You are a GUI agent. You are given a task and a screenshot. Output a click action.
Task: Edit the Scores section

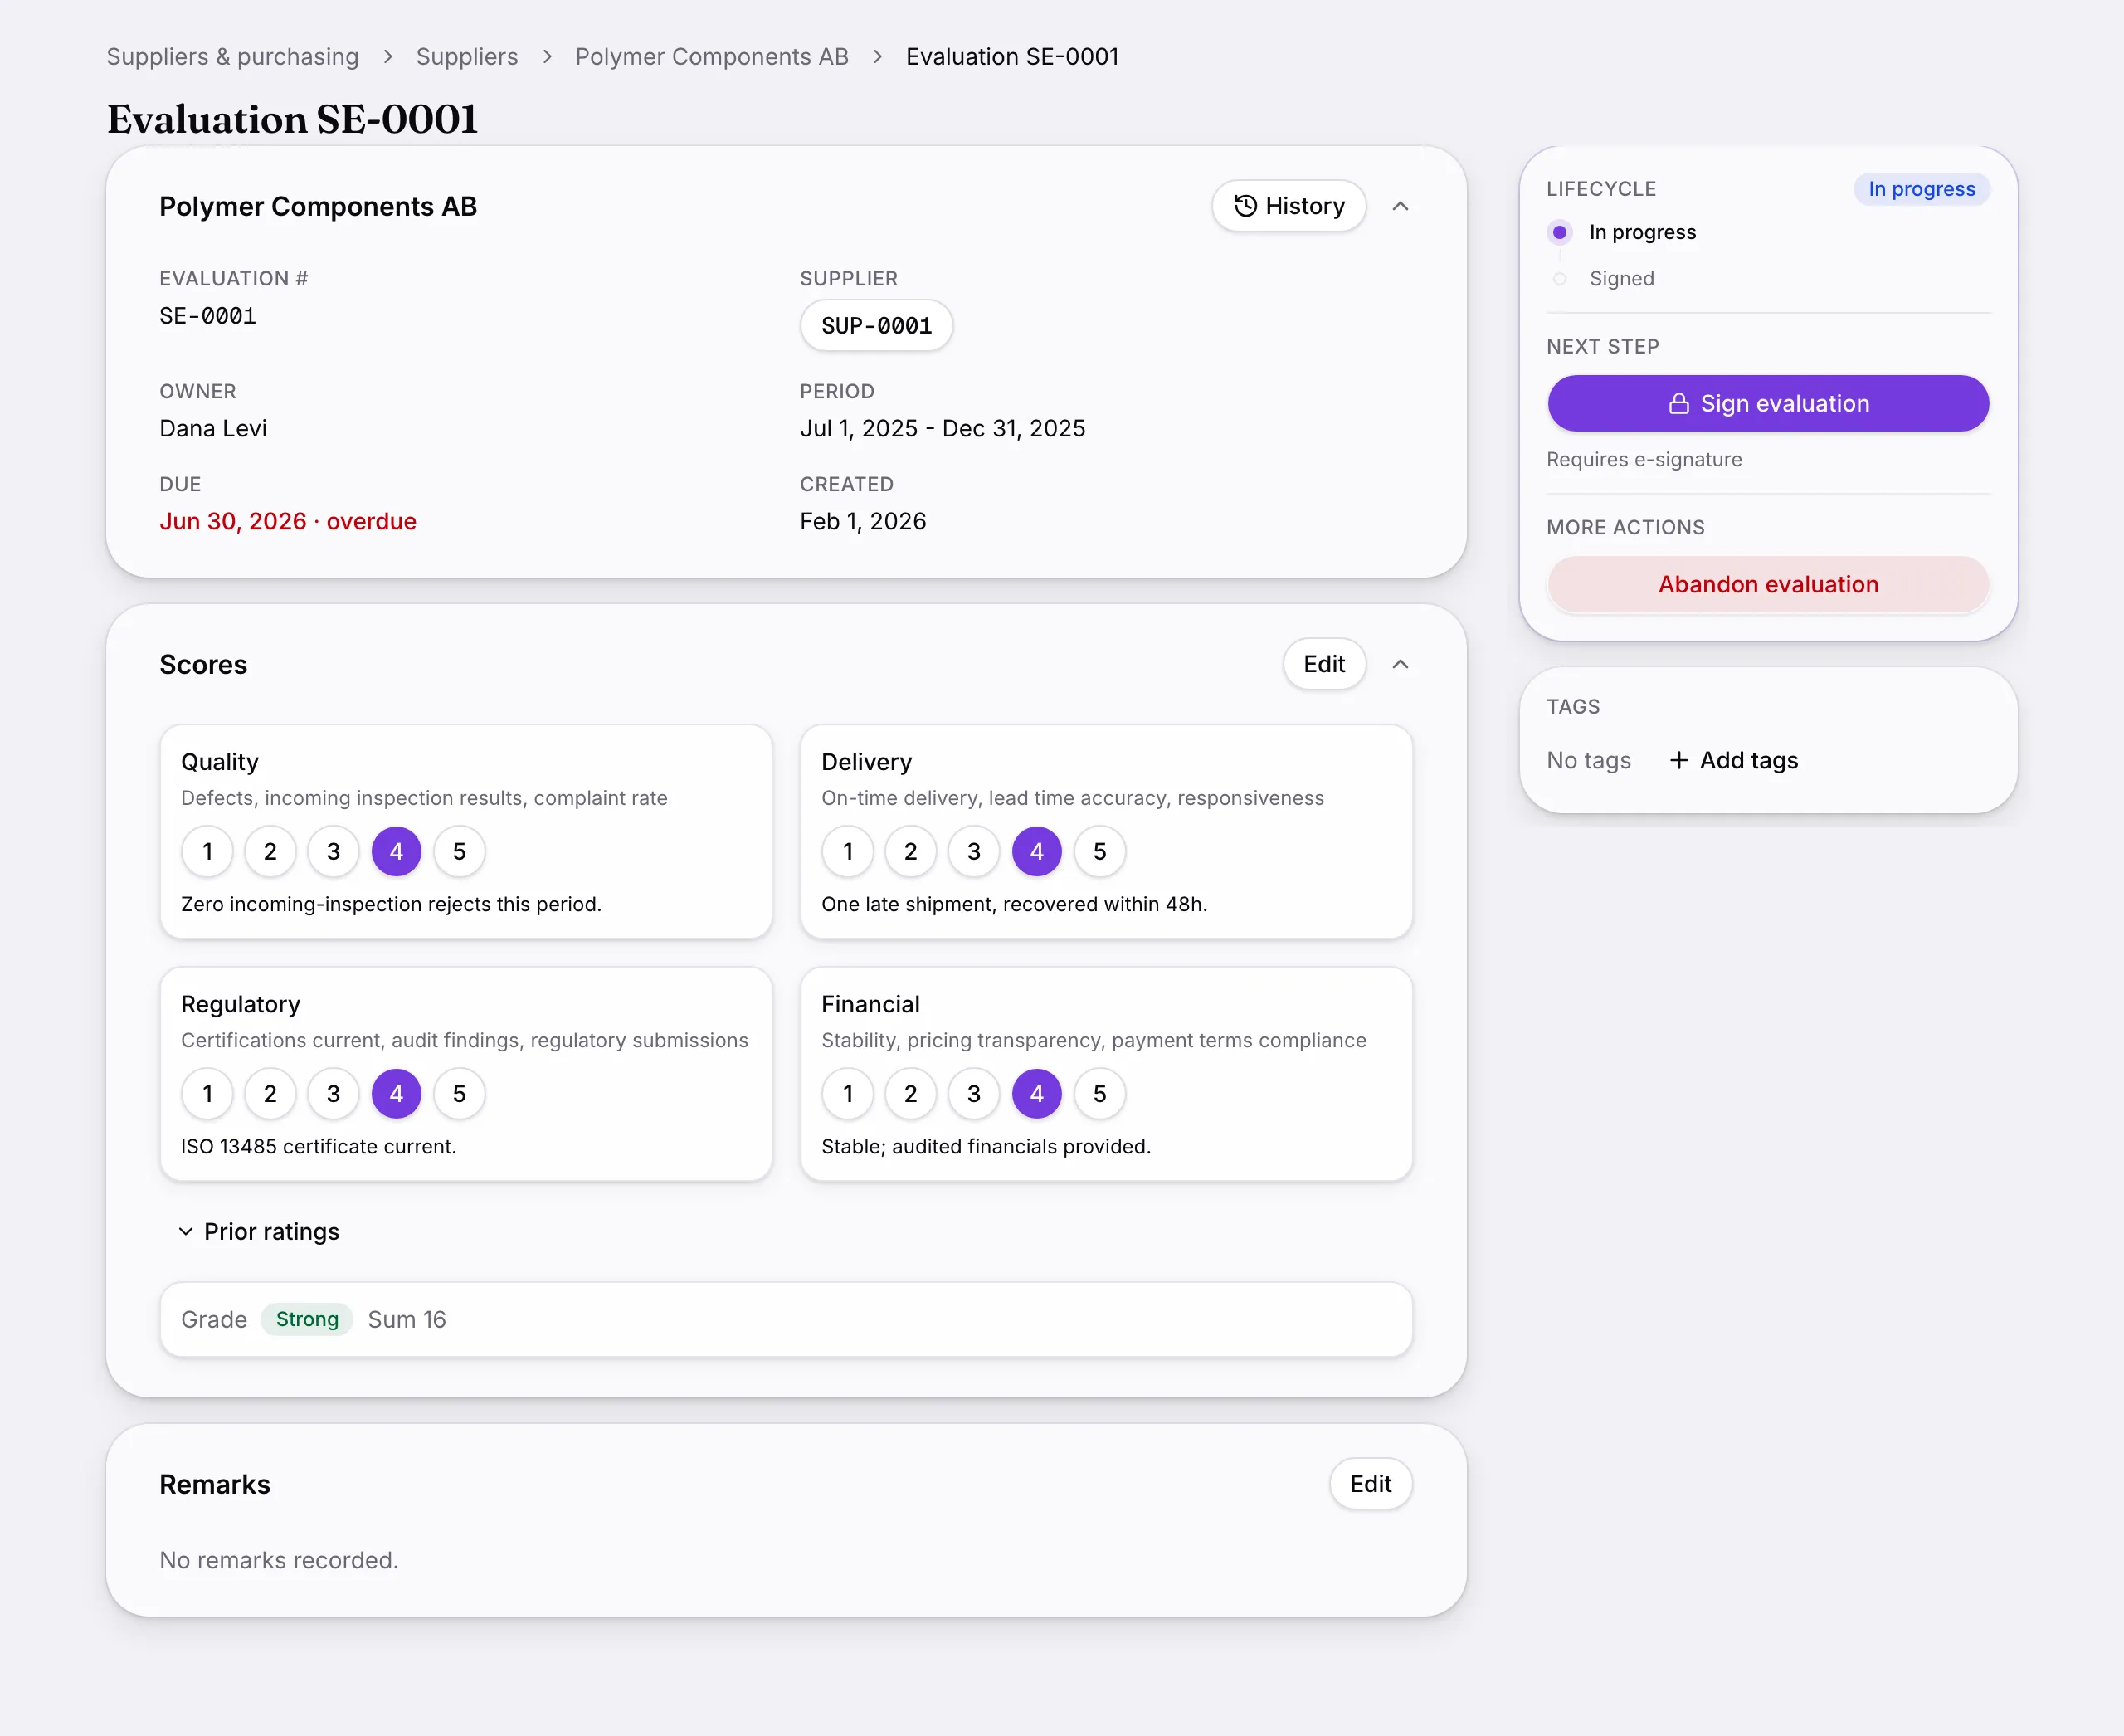click(x=1324, y=664)
